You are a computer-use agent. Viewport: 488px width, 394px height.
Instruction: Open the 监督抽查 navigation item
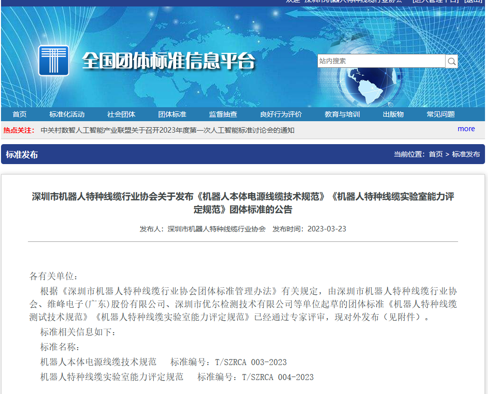(x=223, y=114)
